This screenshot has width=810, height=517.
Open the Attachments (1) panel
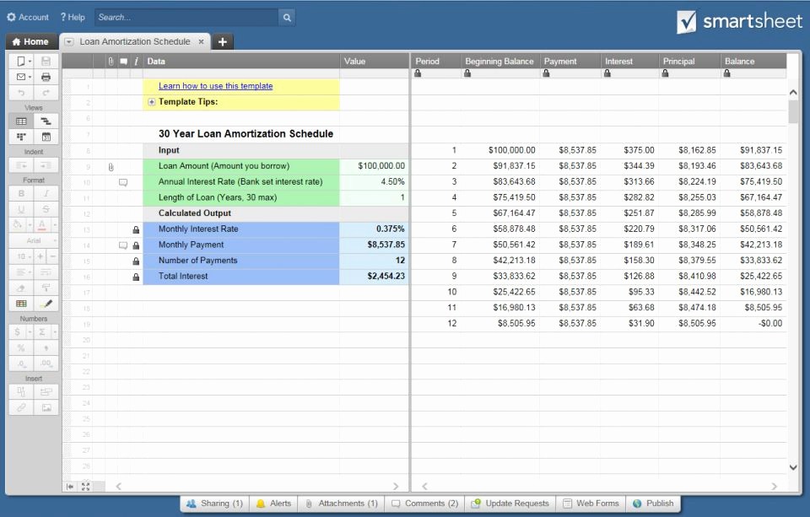[x=342, y=504]
